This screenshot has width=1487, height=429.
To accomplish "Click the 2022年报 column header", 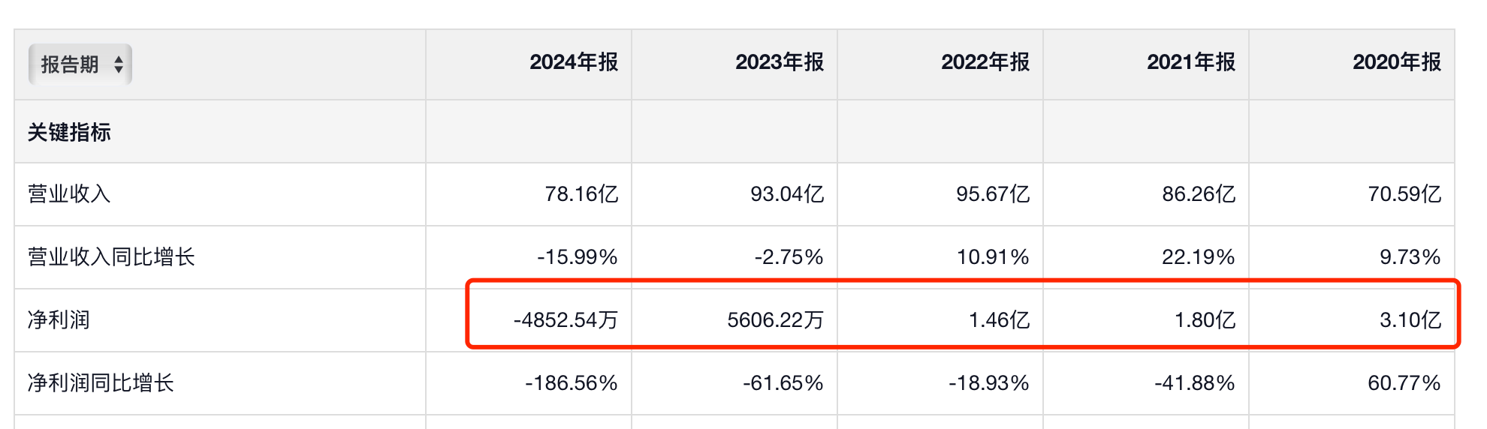I will pyautogui.click(x=985, y=62).
